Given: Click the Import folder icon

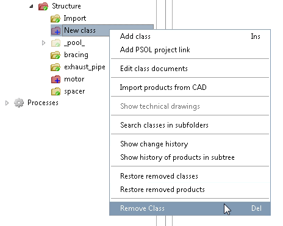Looking at the screenshot, I should (56, 18).
